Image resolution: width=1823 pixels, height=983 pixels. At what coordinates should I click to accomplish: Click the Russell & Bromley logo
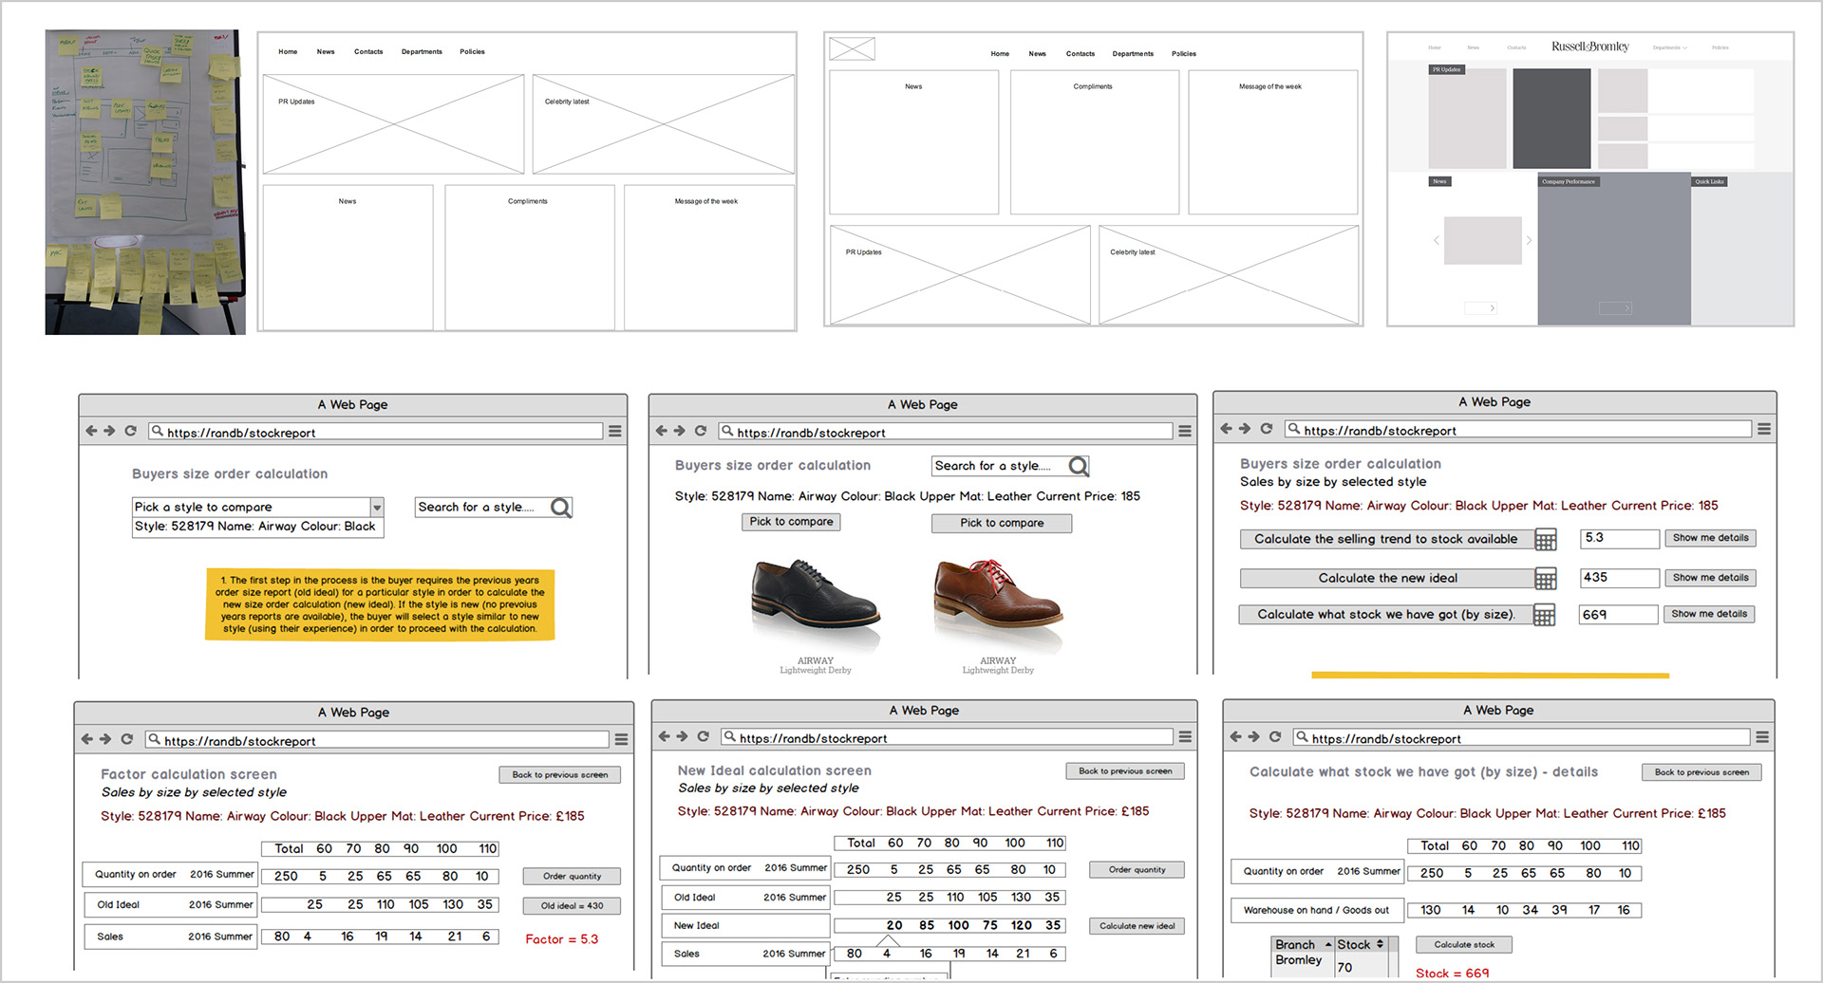click(x=1590, y=46)
